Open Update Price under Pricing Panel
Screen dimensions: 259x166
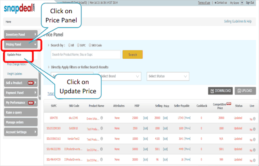tap(14, 54)
